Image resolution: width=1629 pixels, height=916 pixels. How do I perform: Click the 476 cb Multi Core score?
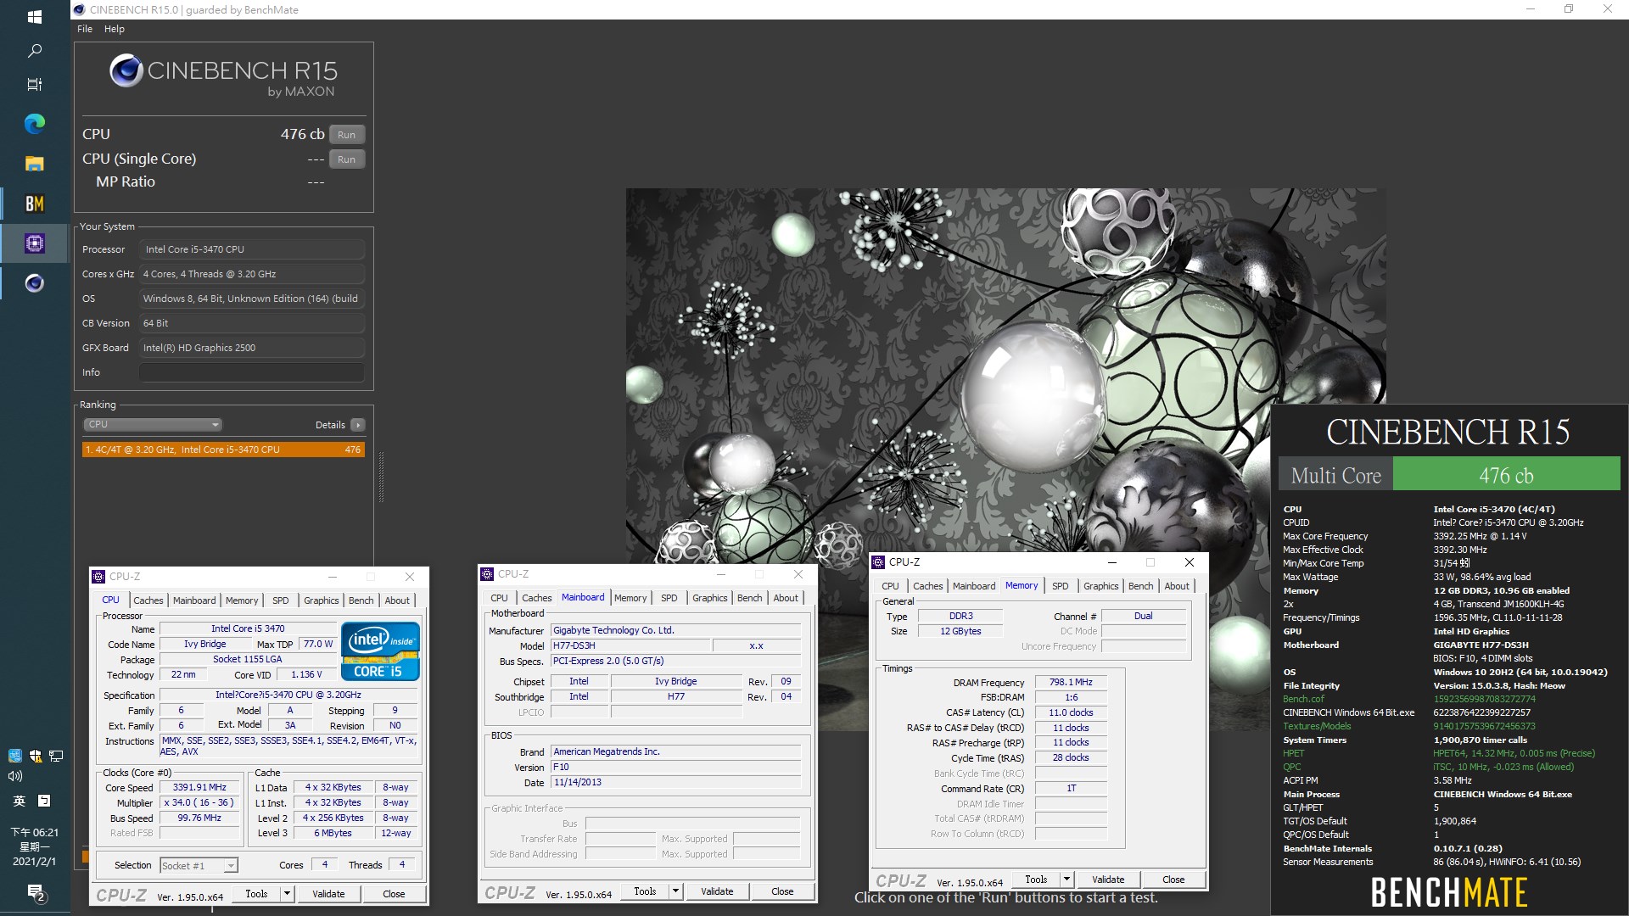(1506, 474)
